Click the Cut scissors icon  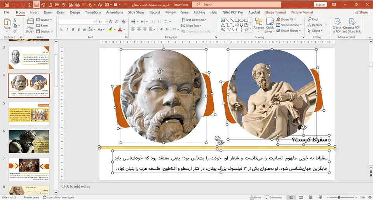(15, 20)
